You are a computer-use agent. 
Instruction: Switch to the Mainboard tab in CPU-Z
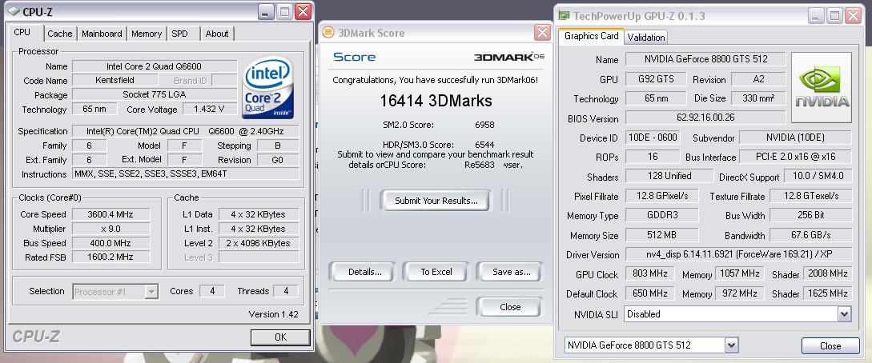click(102, 34)
